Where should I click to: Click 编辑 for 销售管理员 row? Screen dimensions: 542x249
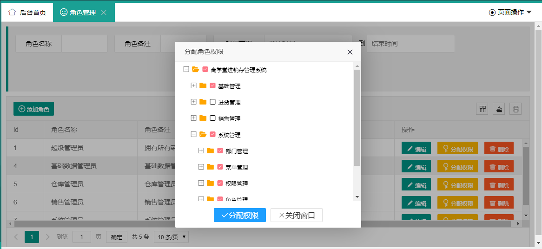point(416,203)
